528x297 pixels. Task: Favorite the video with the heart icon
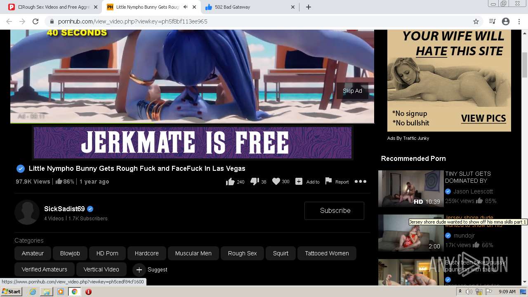coord(276,181)
